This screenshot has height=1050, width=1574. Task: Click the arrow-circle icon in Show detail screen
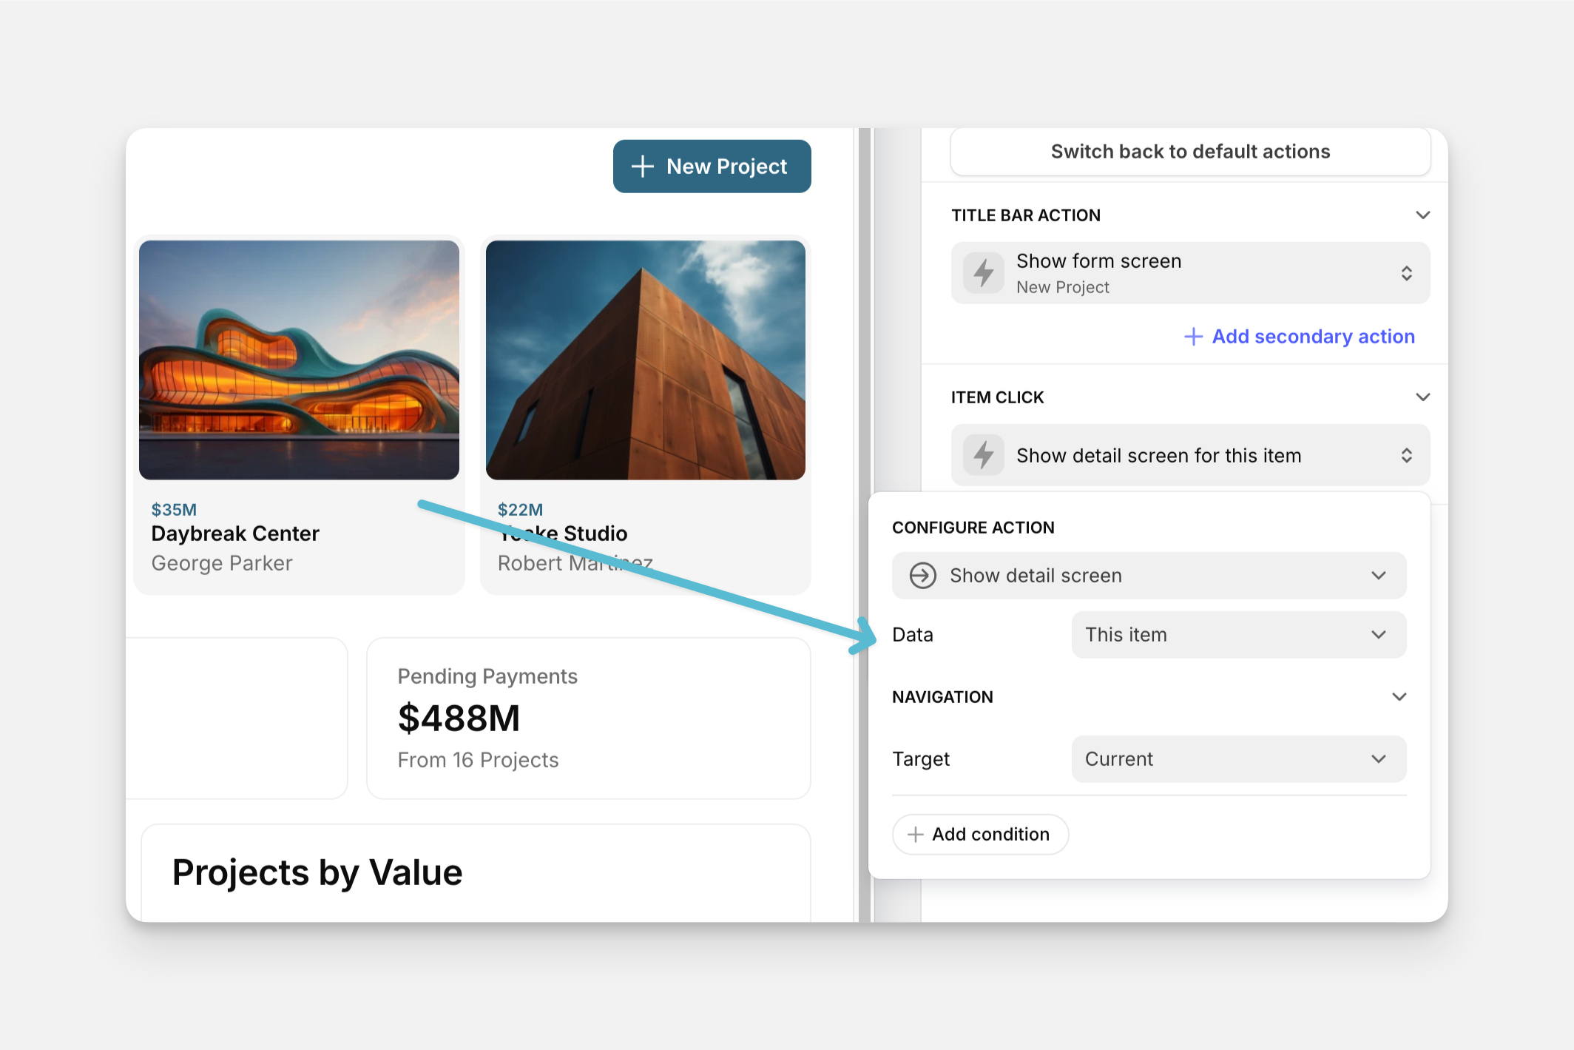point(922,576)
